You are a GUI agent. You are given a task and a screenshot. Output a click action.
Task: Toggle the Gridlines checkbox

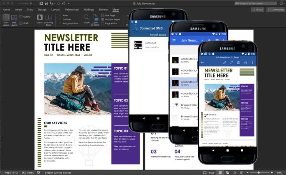pyautogui.click(x=60, y=19)
